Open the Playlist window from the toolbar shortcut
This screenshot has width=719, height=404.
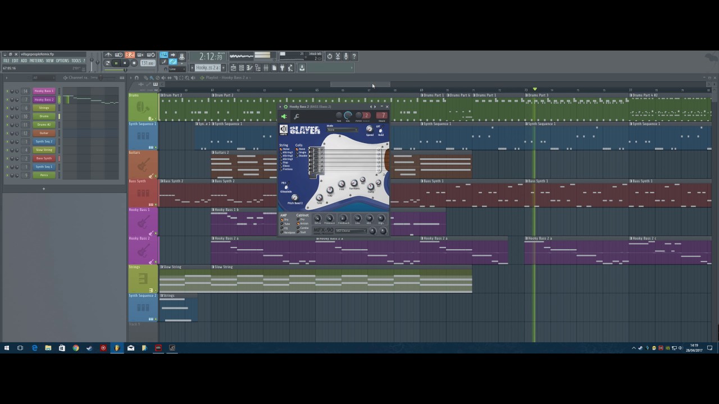pos(234,68)
